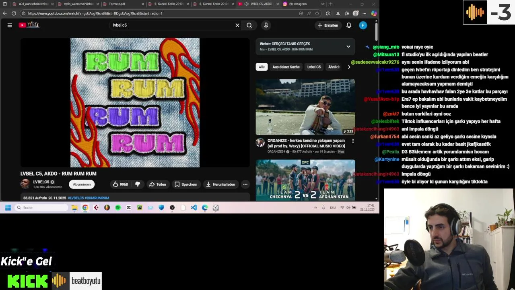
Task: Open Google Chrome from taskbar
Action: pos(85,207)
